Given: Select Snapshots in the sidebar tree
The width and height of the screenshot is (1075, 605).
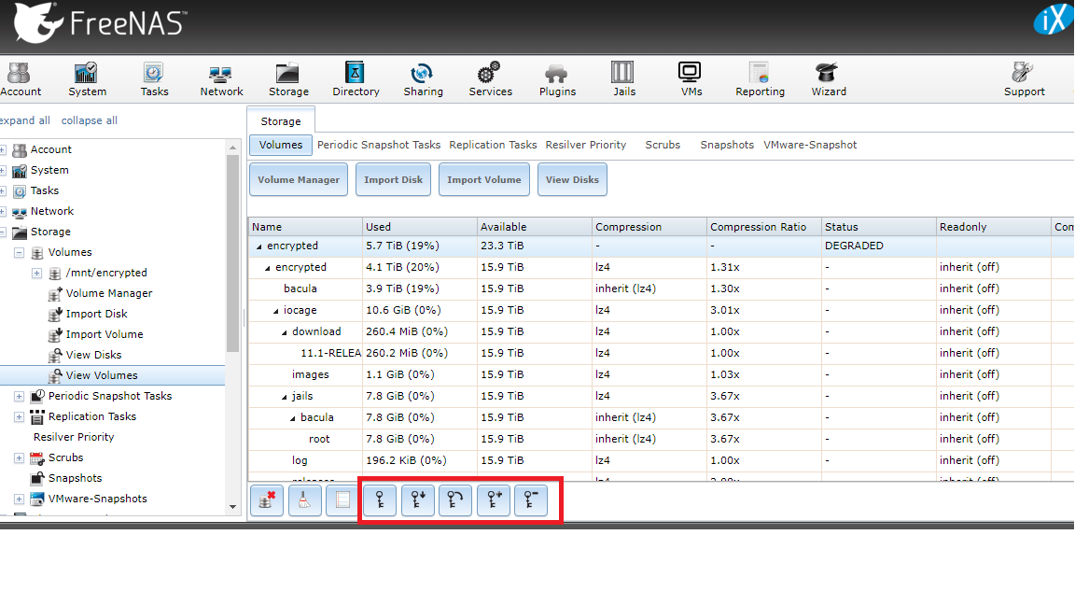Looking at the screenshot, I should point(75,478).
